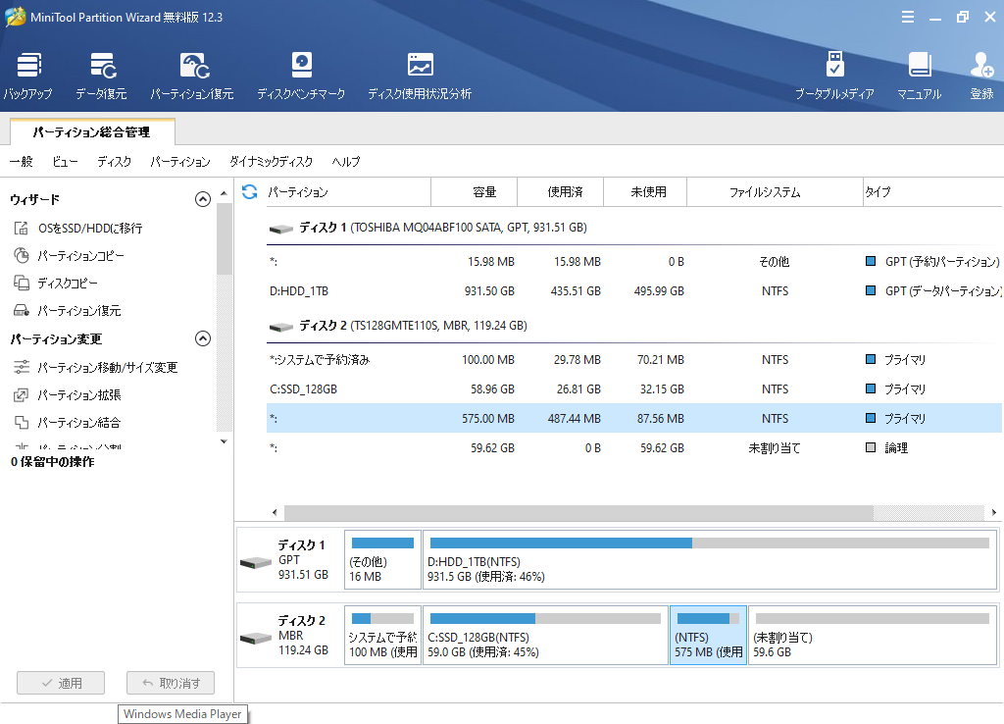
Task: Open the マニュアル manual
Action: (x=919, y=77)
